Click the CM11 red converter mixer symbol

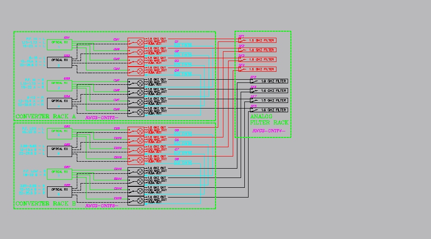coord(136,150)
